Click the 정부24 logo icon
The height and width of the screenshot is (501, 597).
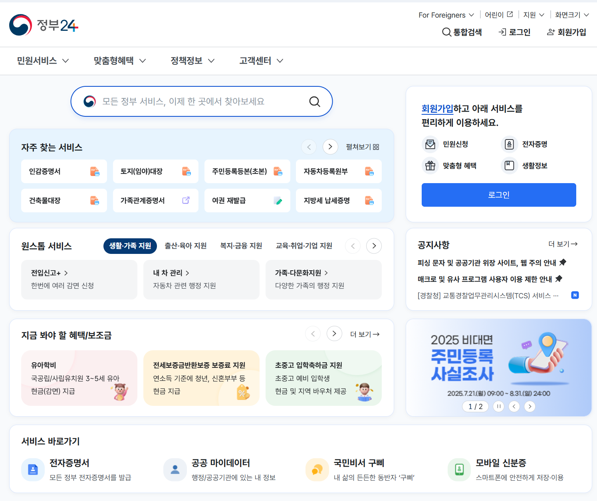pos(21,25)
